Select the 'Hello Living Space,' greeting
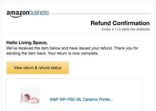The image size is (156, 111). 27,43
